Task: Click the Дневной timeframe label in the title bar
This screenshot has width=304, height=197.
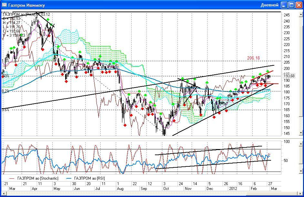Action: tap(269, 5)
